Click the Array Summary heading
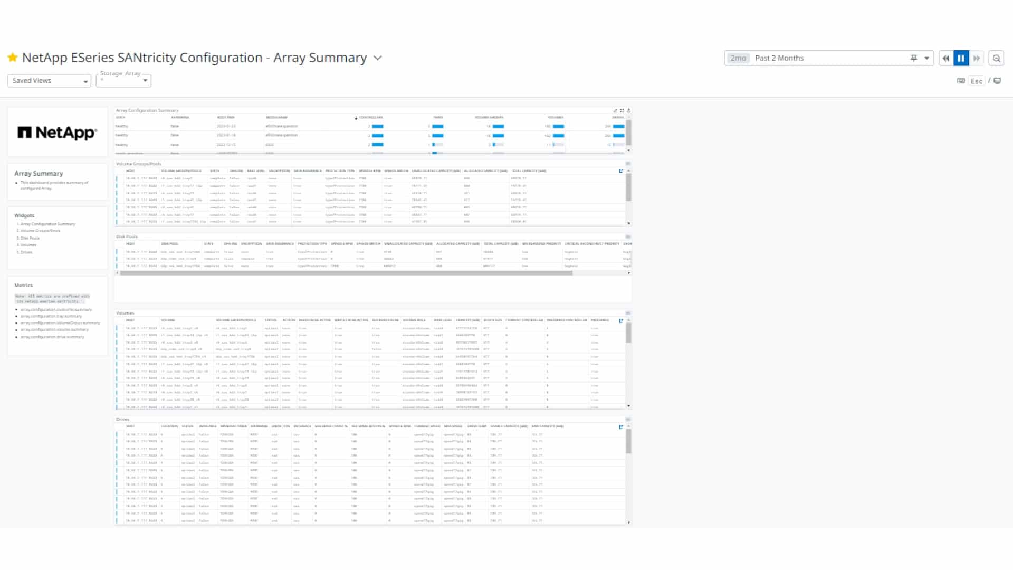This screenshot has width=1013, height=570. pyautogui.click(x=39, y=174)
